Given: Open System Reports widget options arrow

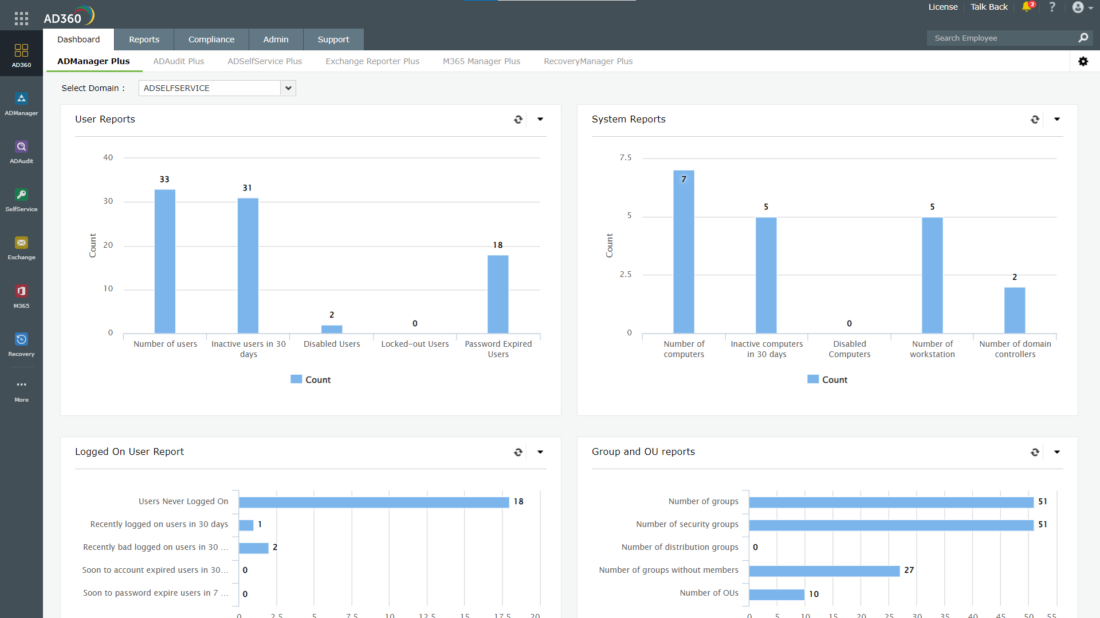Looking at the screenshot, I should [1057, 119].
